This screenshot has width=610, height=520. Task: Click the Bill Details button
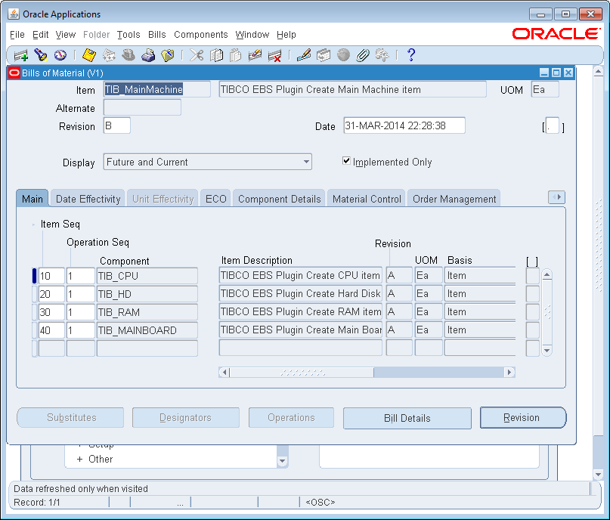[x=407, y=418]
